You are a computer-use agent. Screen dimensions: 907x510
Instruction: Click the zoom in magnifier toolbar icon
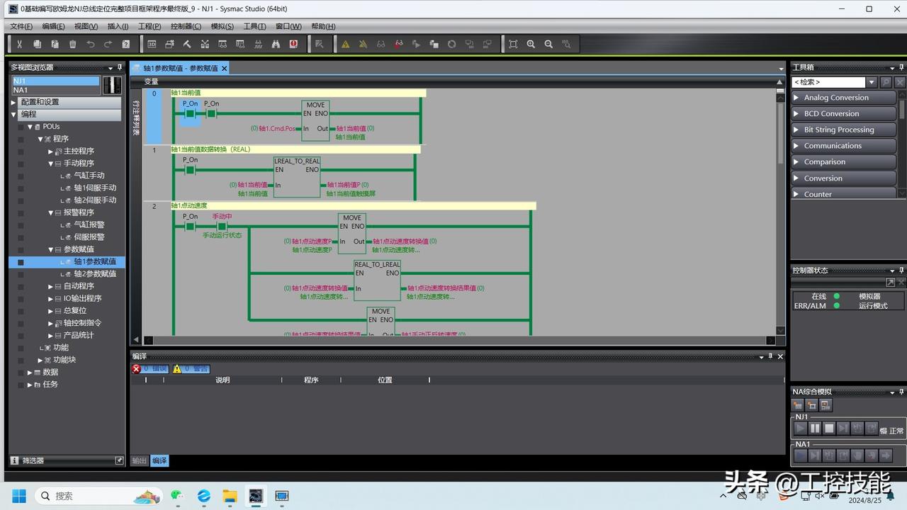[531, 44]
